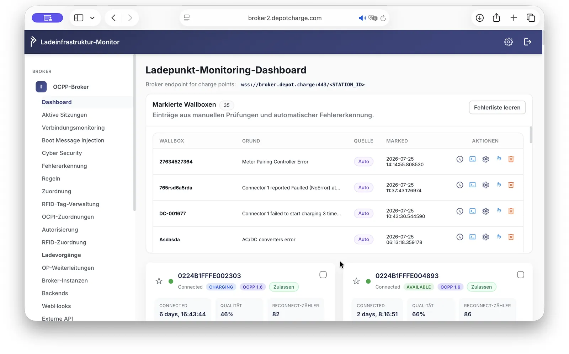This screenshot has height=354, width=569.
Task: Click CHARGING status badge
Action: (x=221, y=287)
